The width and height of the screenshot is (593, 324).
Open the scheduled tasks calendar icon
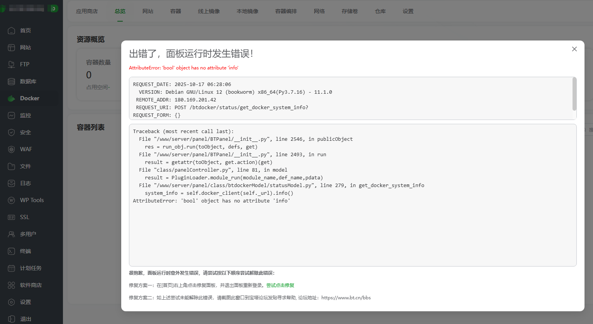tap(12, 268)
